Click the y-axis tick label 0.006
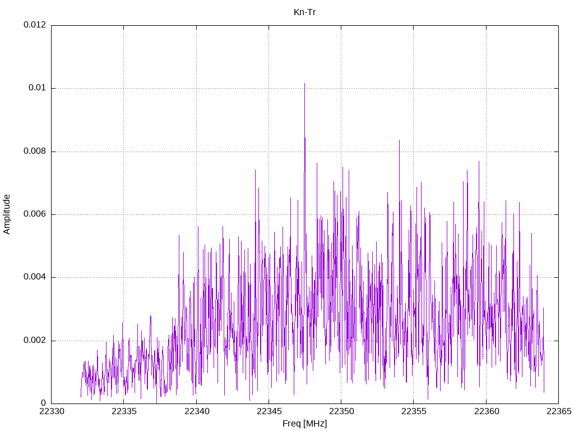This screenshot has width=574, height=431. click(x=35, y=214)
